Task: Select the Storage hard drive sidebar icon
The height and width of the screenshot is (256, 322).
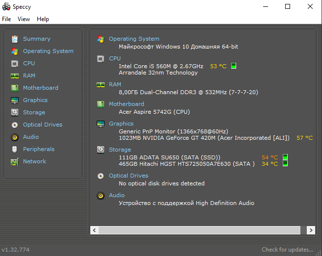Action: coord(15,113)
